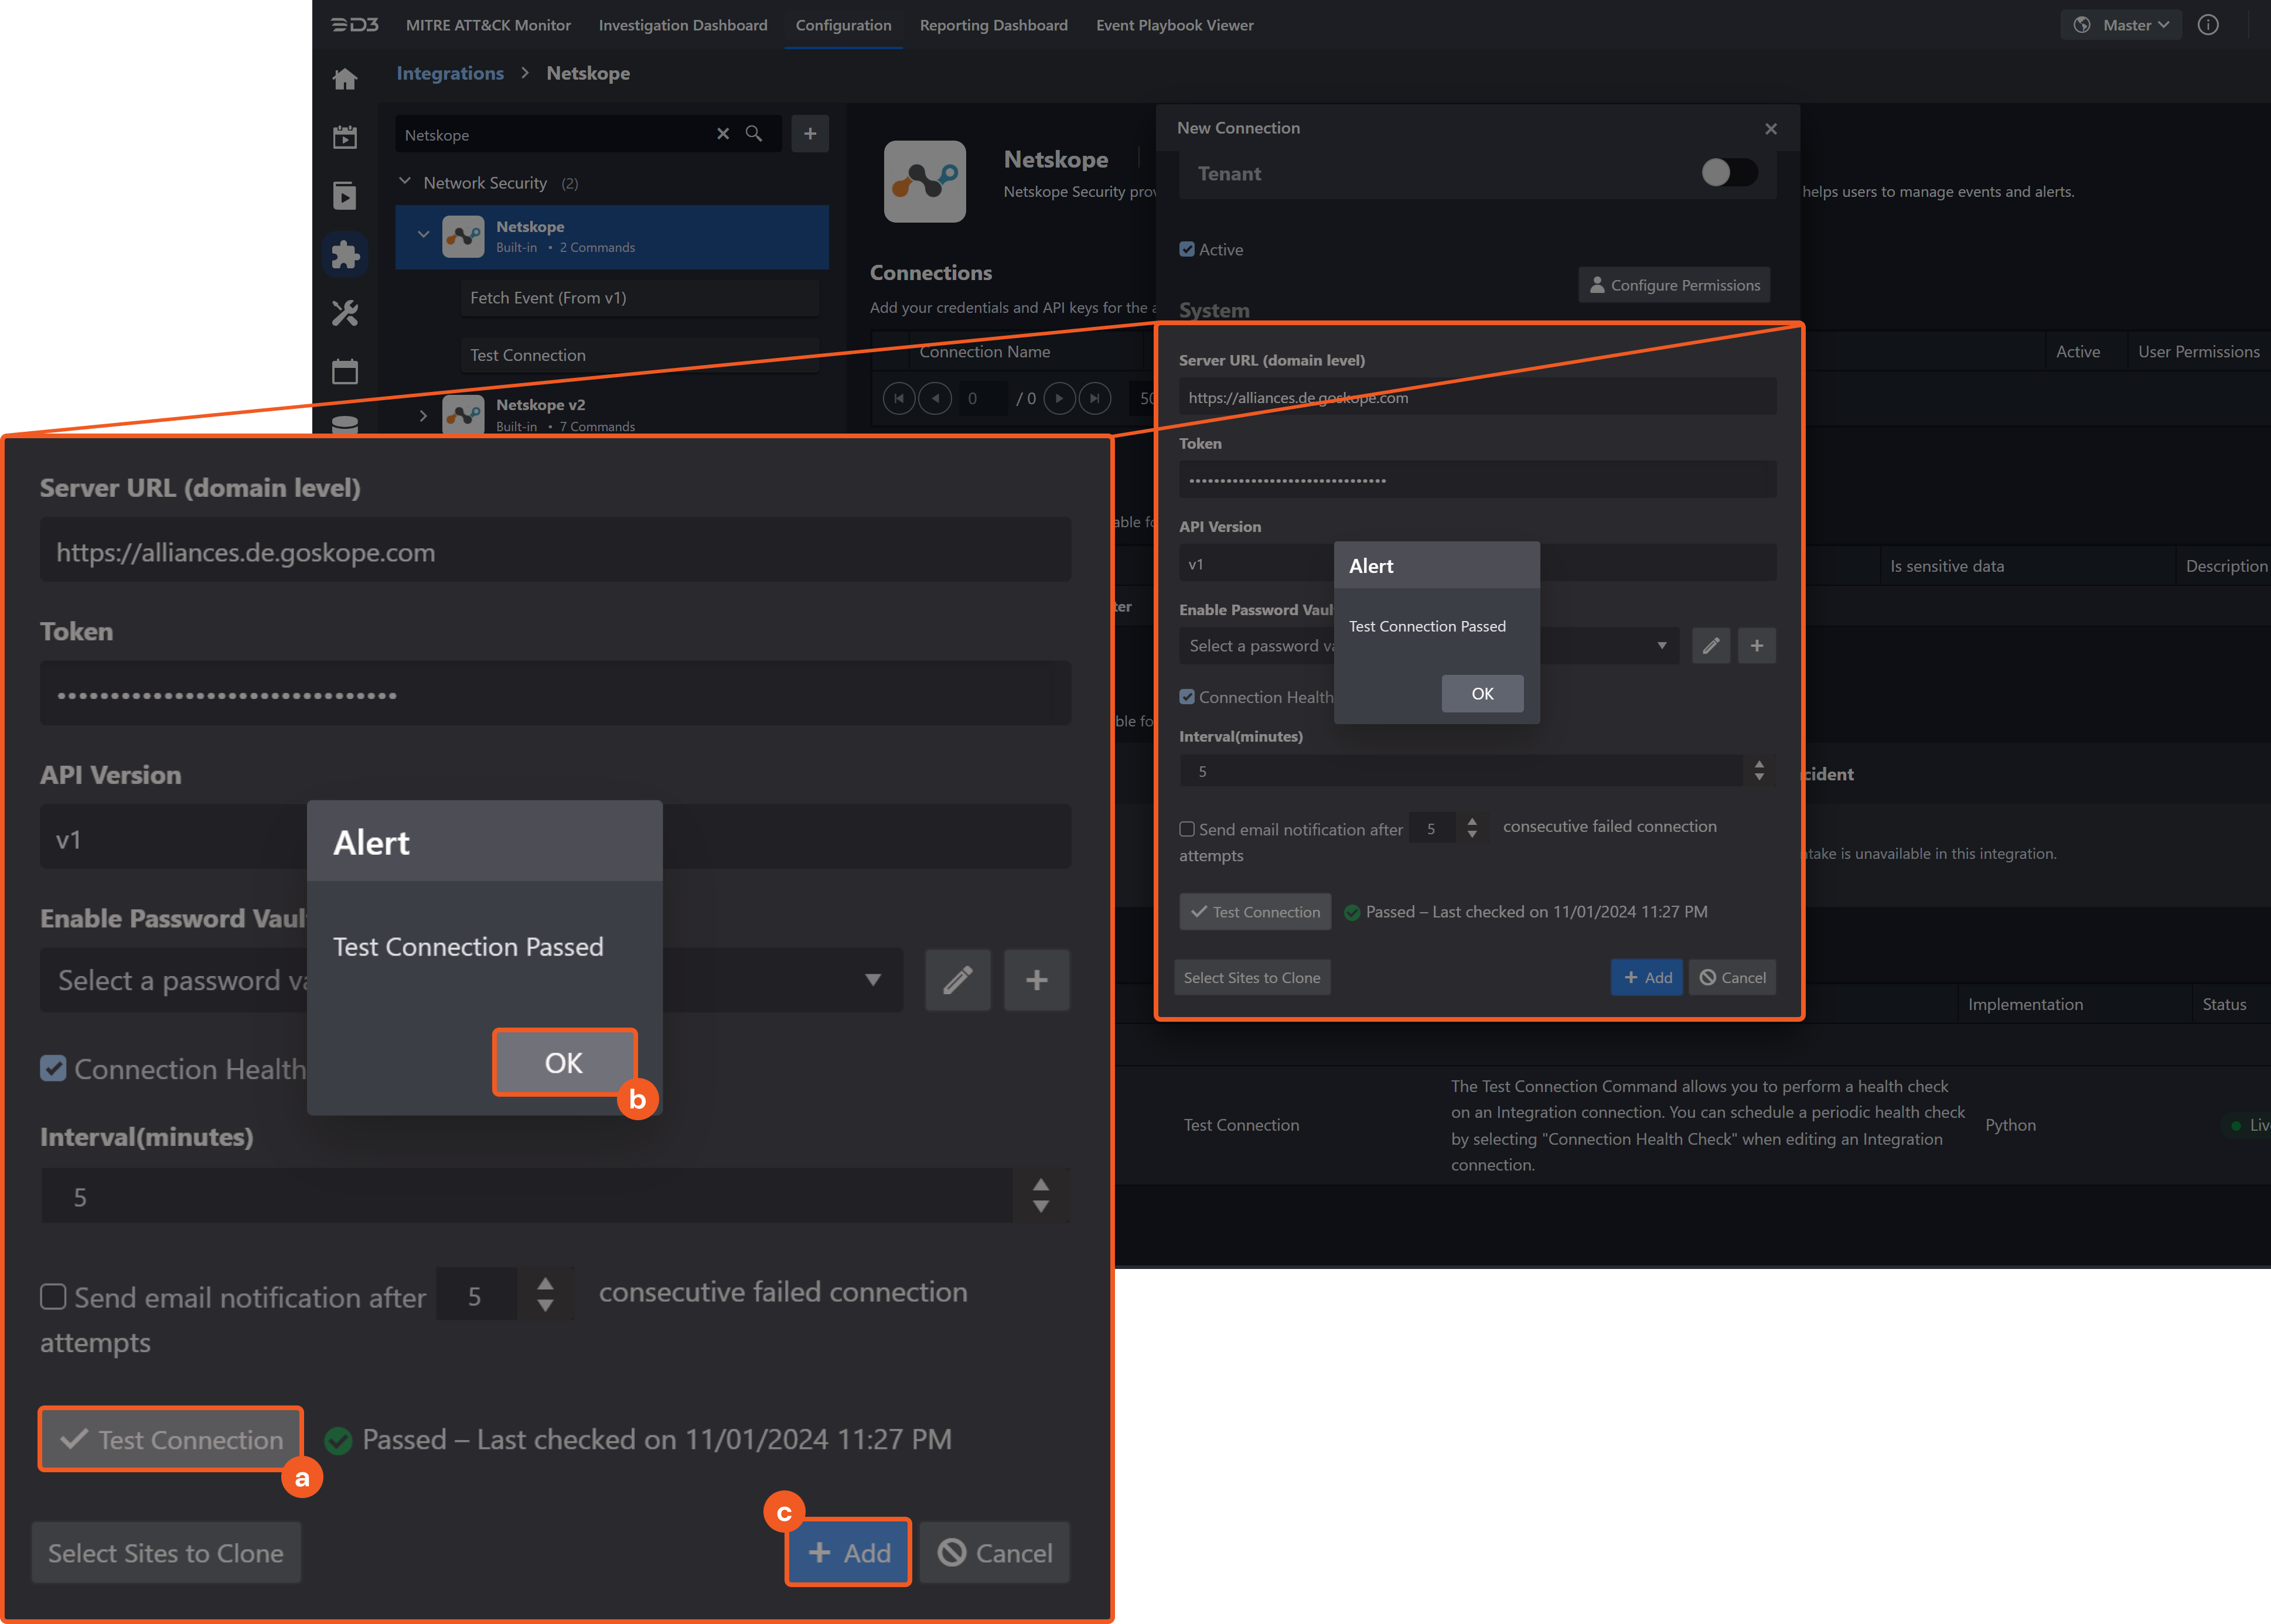Select the Netskope v2 integration row

[x=612, y=415]
